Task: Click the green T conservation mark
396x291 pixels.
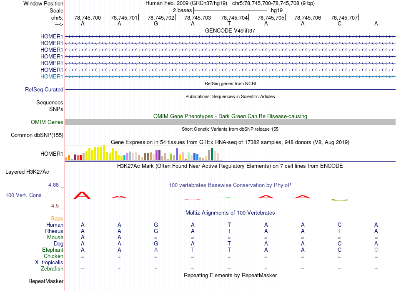Action: (228, 197)
